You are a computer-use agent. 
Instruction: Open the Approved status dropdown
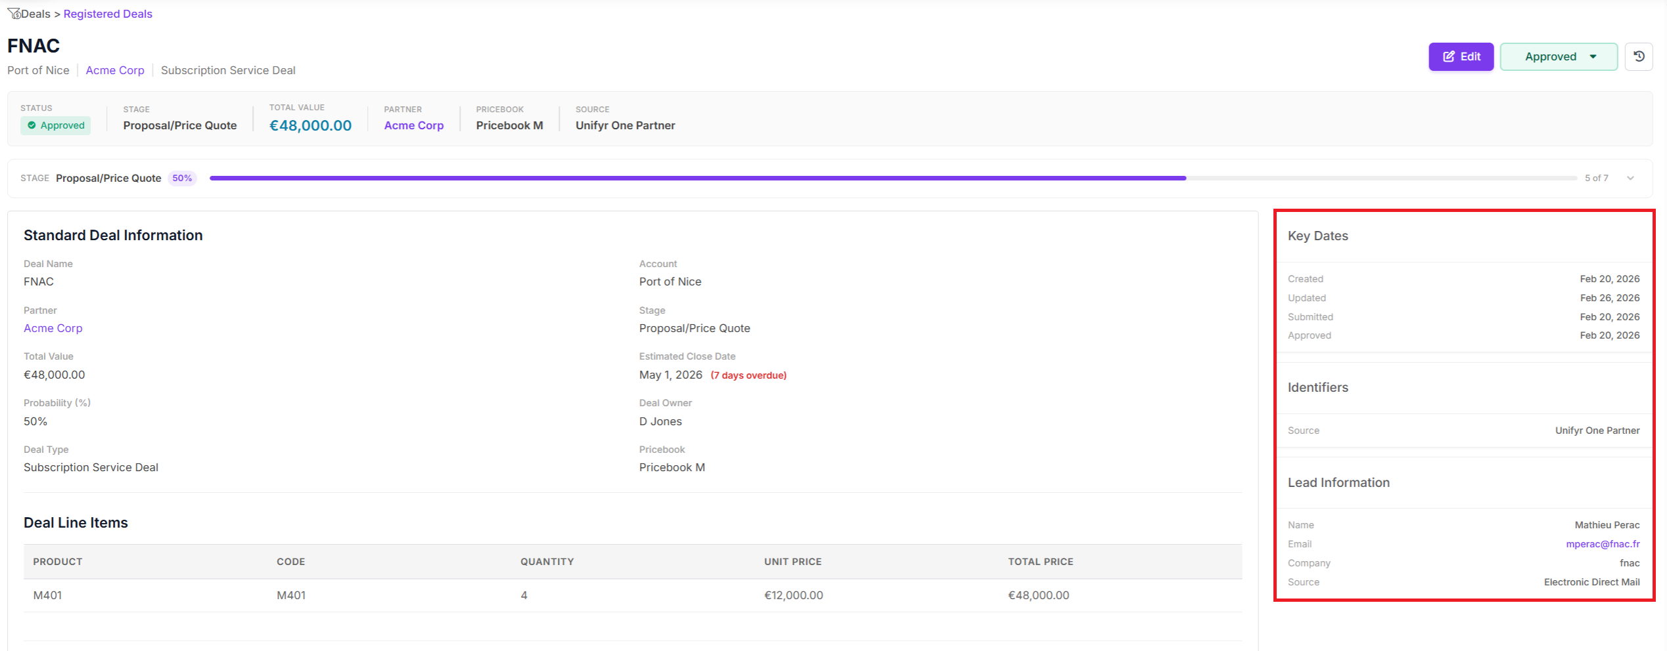coord(1559,56)
